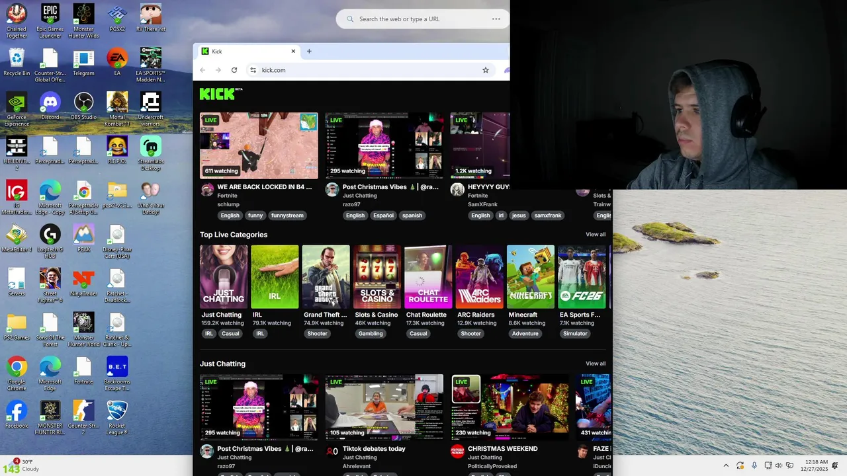Open Chained Together desktop icon

pos(17,21)
